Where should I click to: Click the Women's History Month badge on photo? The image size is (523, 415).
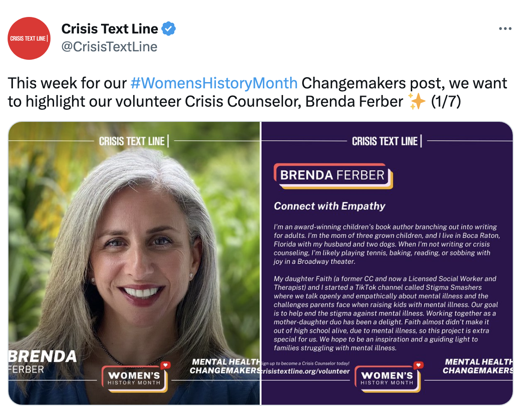tap(135, 378)
